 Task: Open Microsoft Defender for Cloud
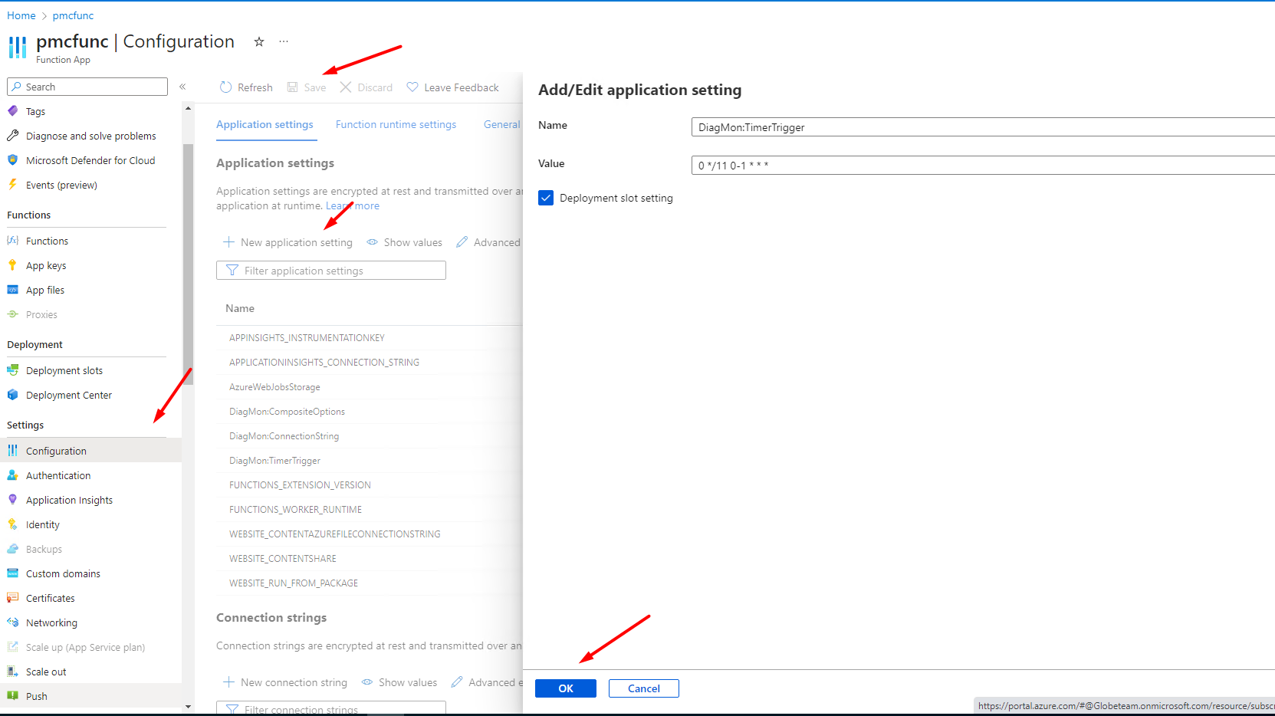click(90, 160)
